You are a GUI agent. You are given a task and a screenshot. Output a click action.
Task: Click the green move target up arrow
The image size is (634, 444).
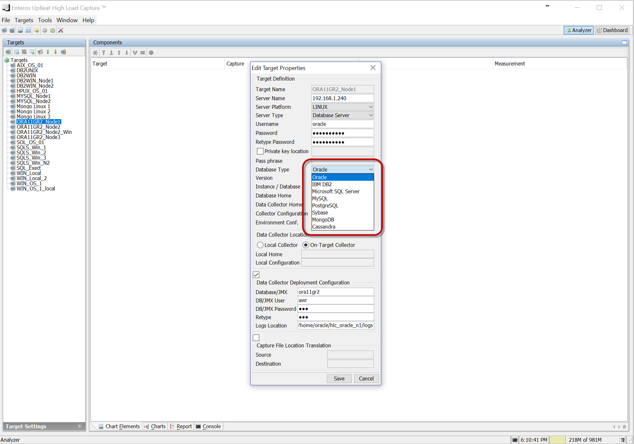pyautogui.click(x=48, y=52)
